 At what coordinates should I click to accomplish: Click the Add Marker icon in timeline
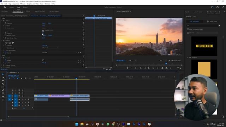[x=22, y=78]
